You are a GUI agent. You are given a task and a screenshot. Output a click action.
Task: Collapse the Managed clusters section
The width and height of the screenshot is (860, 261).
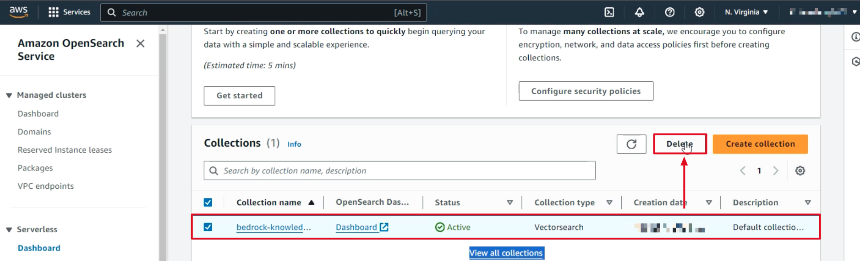(9, 95)
